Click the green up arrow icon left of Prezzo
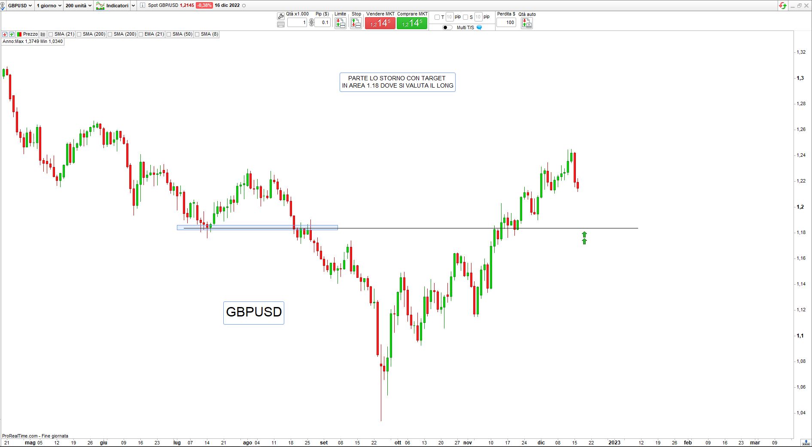Screen dimensions: 812x447 tap(12, 34)
